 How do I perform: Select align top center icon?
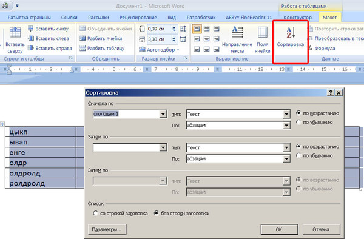pos(207,29)
